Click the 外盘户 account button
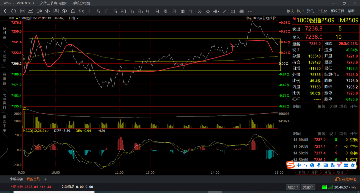Screen dimensions: 360x193 pyautogui.click(x=308, y=187)
